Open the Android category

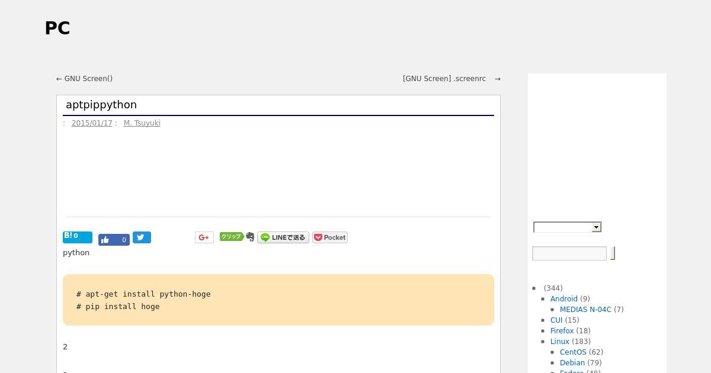pyautogui.click(x=564, y=299)
